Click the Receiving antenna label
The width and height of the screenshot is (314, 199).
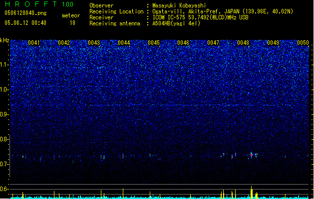115,23
